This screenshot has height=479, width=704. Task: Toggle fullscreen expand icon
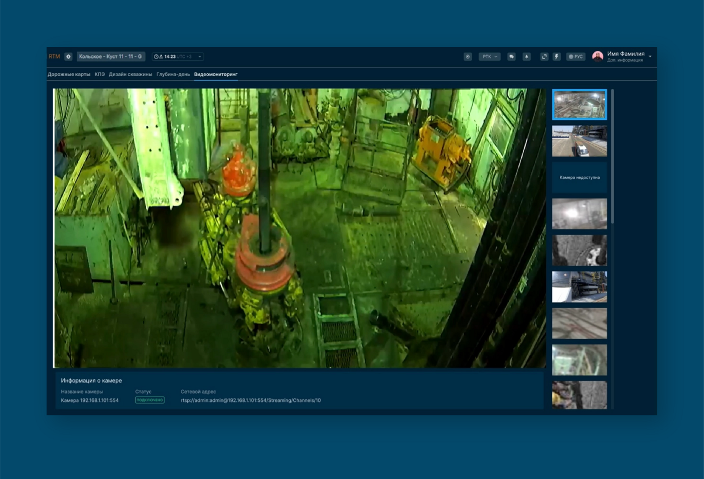coord(544,57)
